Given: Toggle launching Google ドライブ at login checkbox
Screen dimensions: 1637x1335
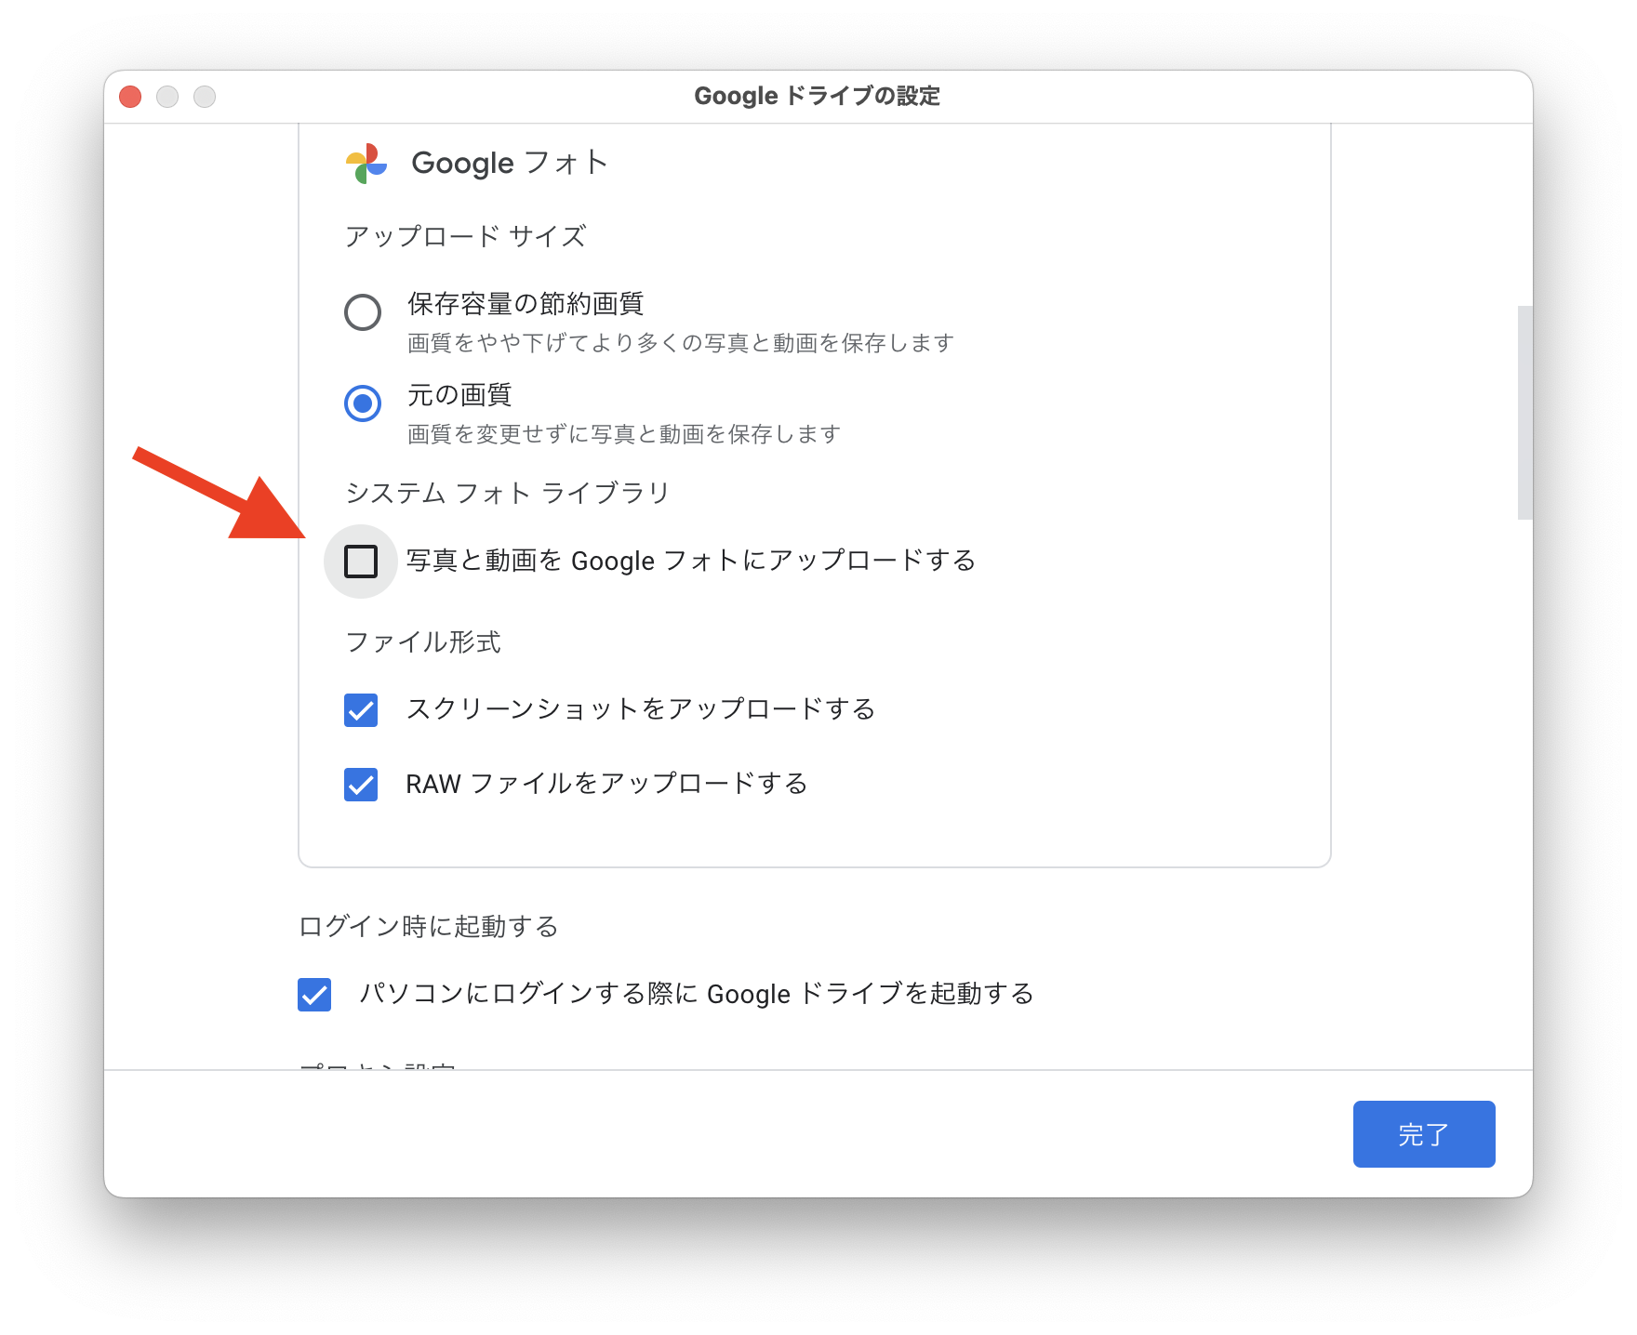Looking at the screenshot, I should [314, 995].
